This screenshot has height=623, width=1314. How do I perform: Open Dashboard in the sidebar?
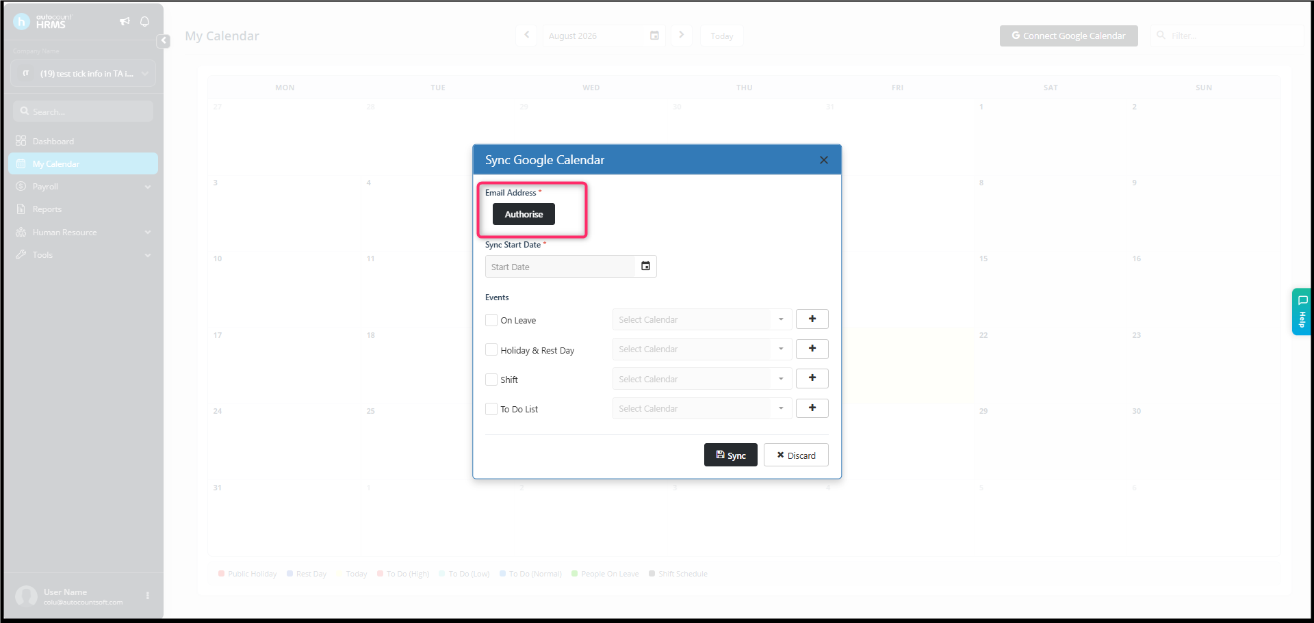83,141
